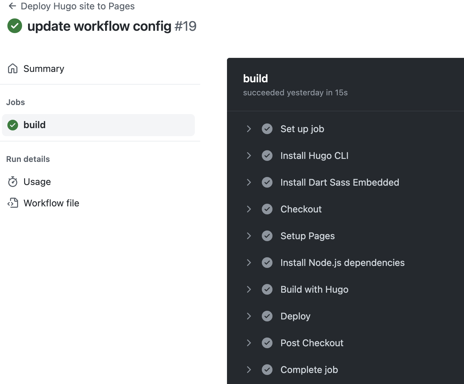The image size is (464, 384).
Task: Click the Usage stopwatch icon
Action: click(x=13, y=182)
